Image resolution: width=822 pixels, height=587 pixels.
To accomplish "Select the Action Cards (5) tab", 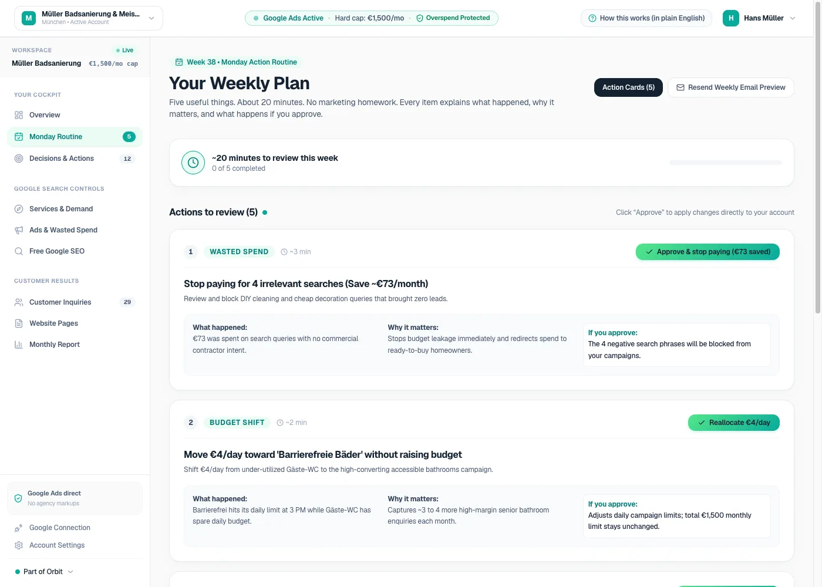I will coord(628,87).
